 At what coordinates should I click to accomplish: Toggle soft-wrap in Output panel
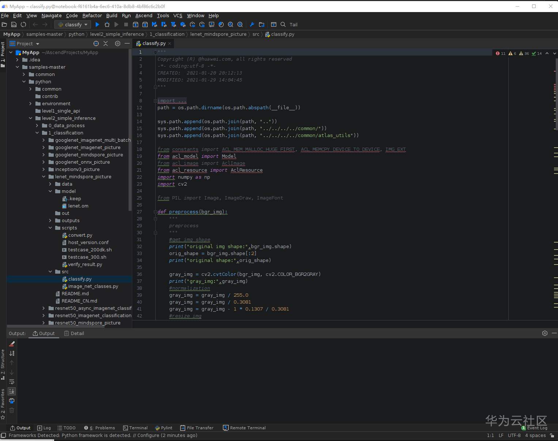tap(12, 382)
